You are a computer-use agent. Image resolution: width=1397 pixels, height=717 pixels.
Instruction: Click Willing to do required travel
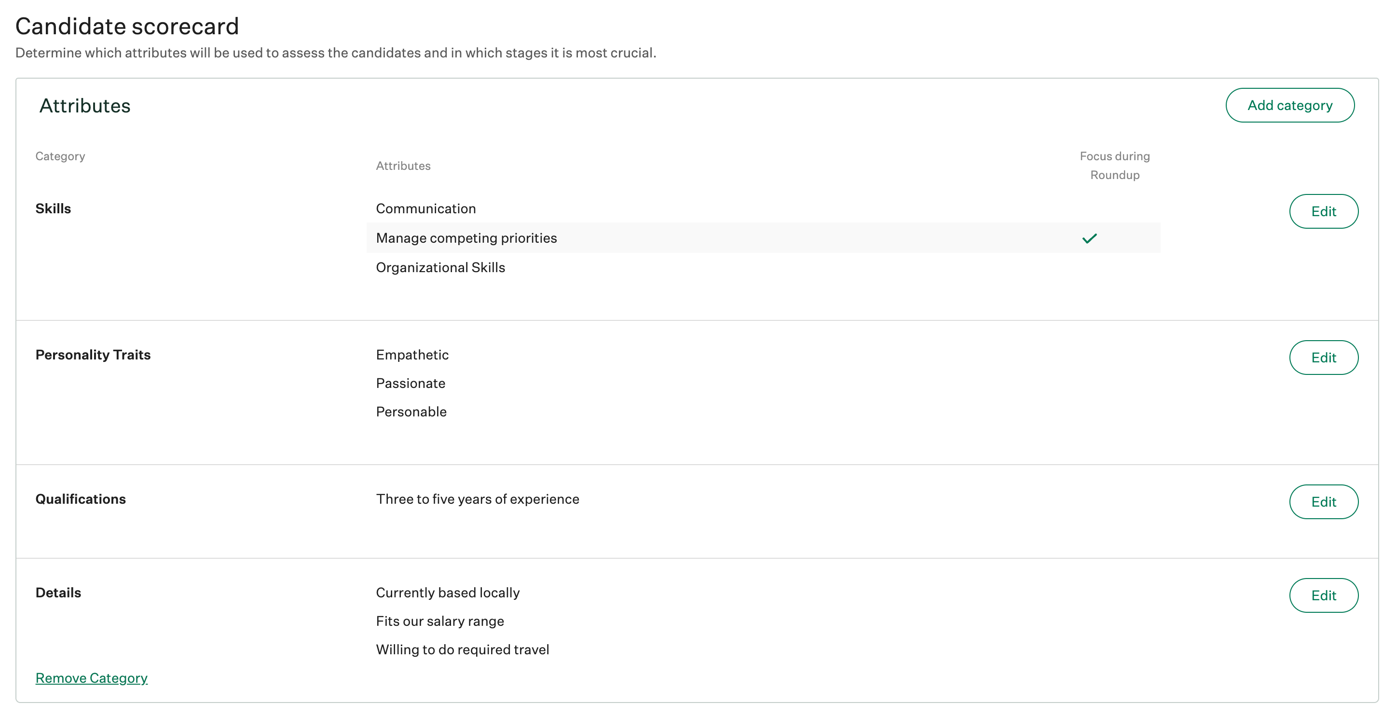pos(462,650)
